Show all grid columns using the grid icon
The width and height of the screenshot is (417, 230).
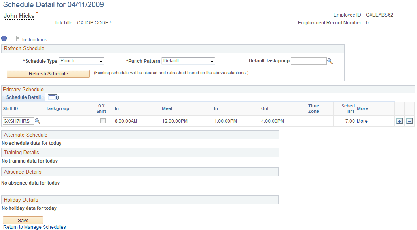53,97
